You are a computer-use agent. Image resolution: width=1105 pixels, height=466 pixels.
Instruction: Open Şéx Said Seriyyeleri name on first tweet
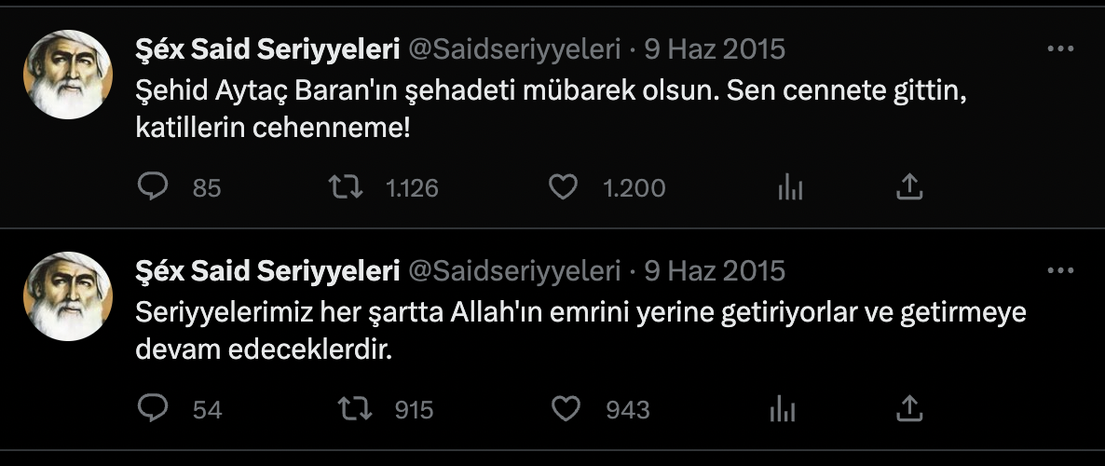point(268,48)
